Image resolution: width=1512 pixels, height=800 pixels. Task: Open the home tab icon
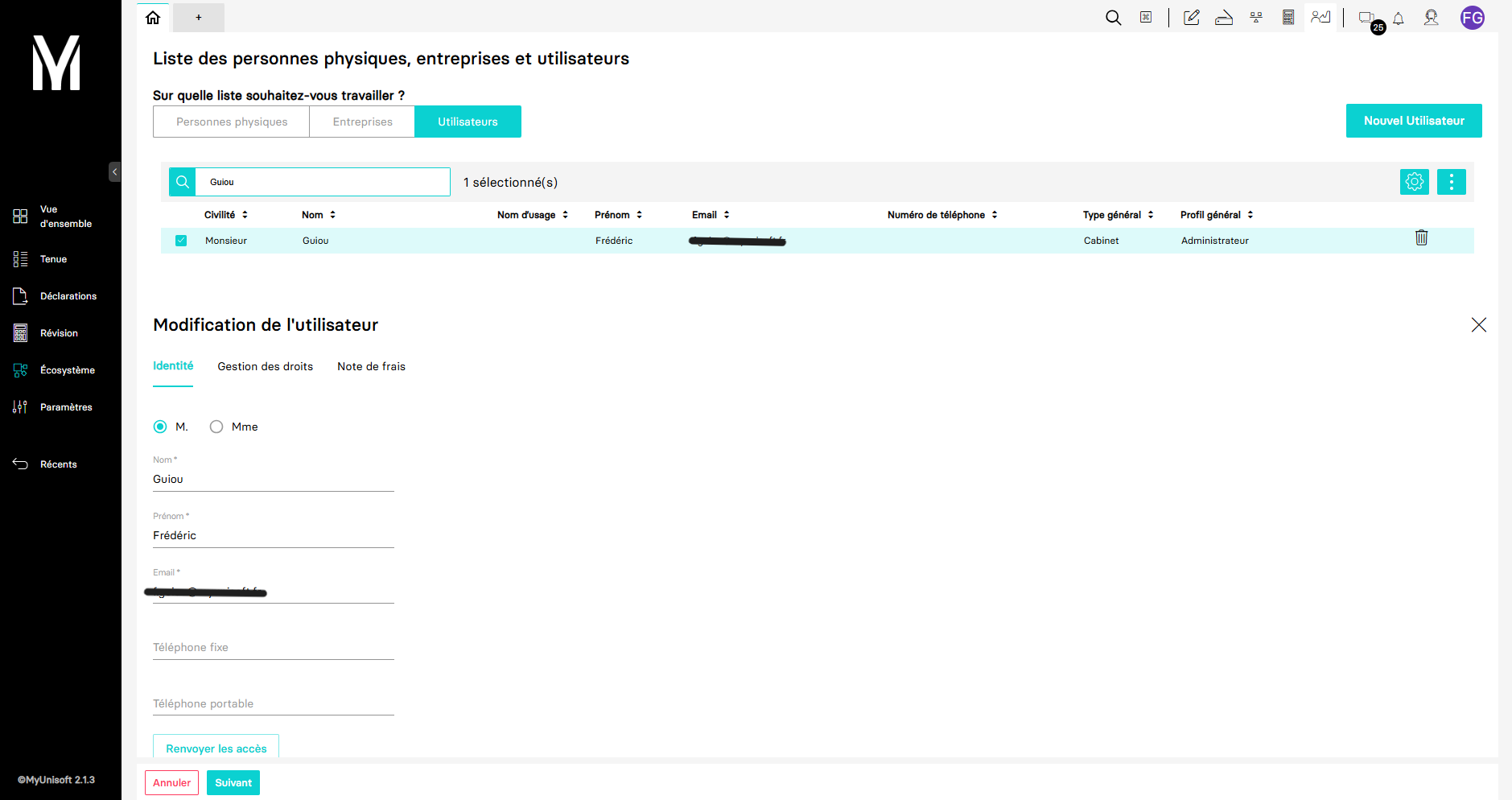click(153, 18)
